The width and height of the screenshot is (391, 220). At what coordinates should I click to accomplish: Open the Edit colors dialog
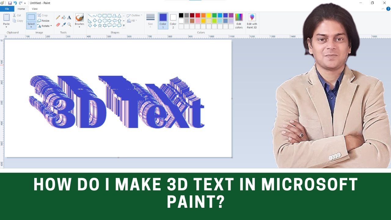239,21
